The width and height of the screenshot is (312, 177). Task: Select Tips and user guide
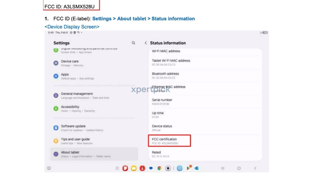coord(75,141)
